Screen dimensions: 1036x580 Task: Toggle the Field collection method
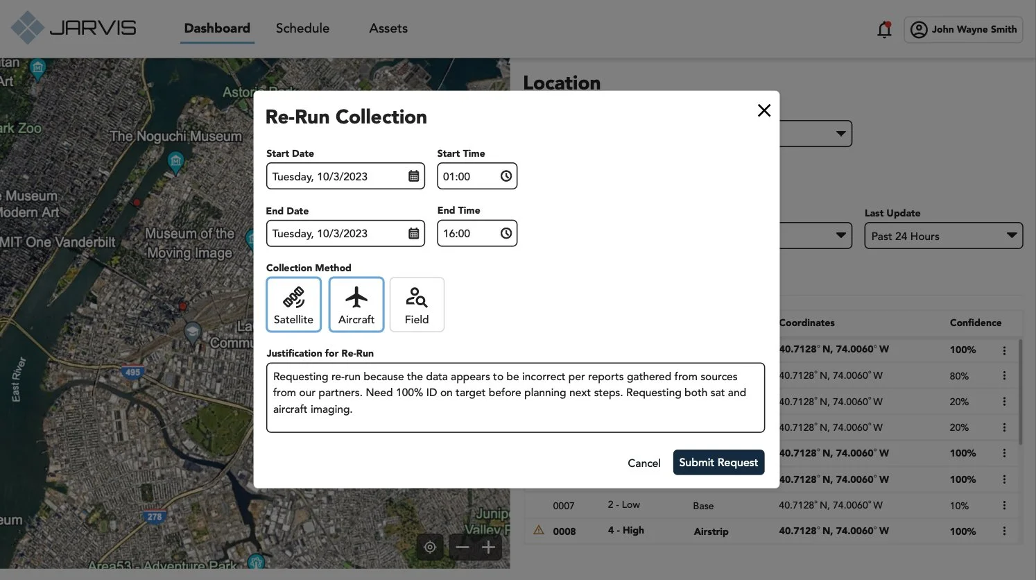pyautogui.click(x=417, y=305)
